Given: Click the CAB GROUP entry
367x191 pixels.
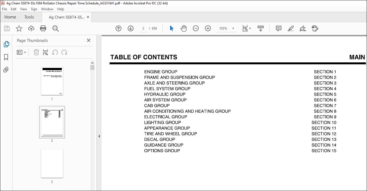Looking at the screenshot, I should click(x=157, y=105).
